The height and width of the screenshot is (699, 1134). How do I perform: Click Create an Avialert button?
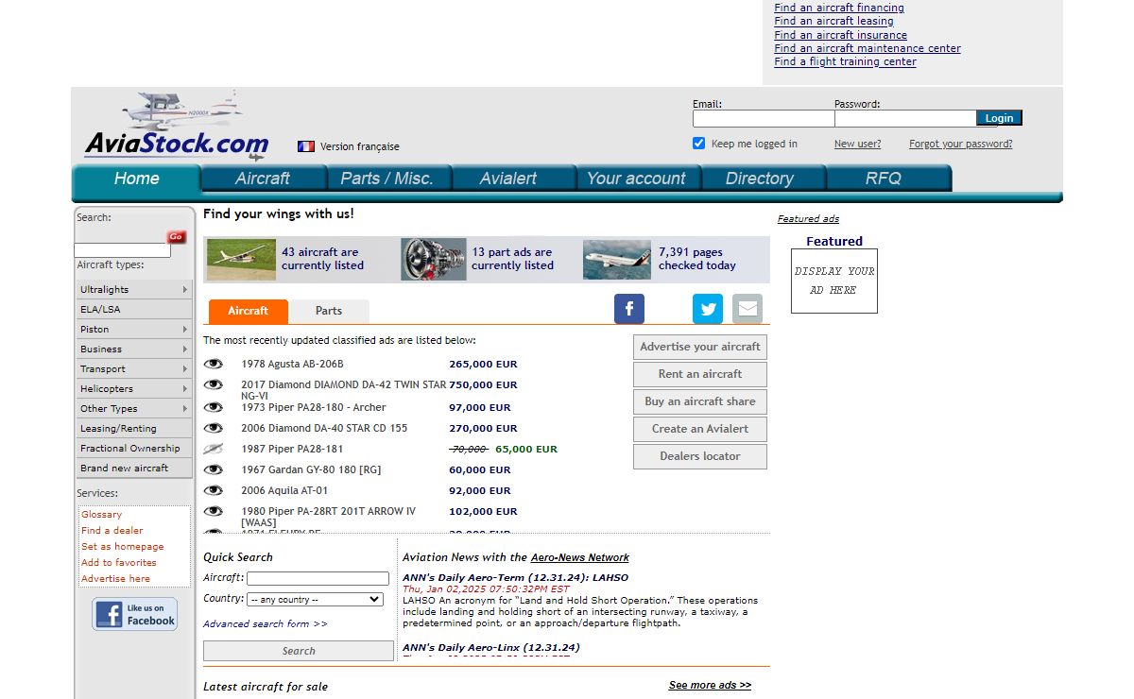(700, 429)
